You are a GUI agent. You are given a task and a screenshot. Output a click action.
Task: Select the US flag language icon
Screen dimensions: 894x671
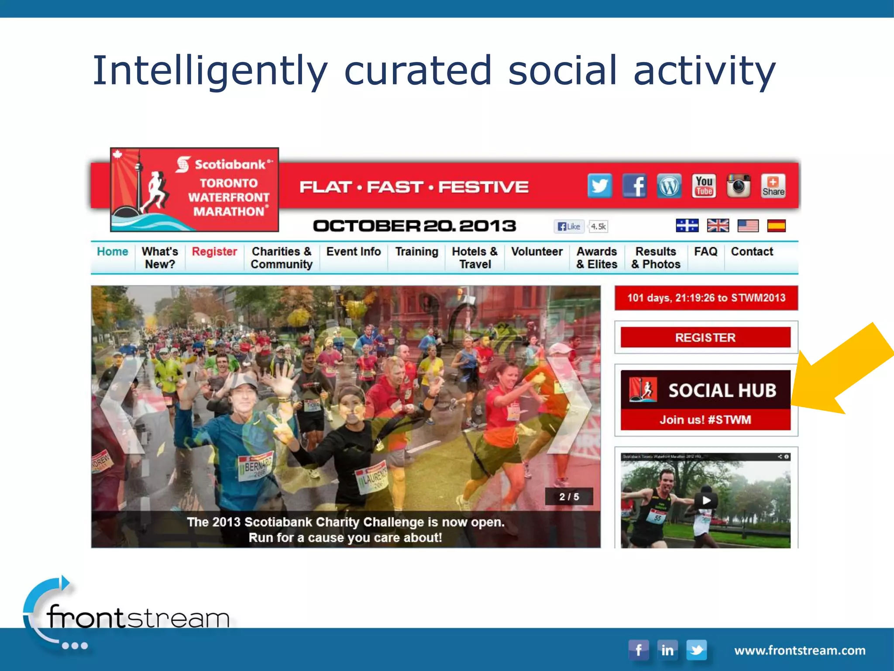pos(748,225)
